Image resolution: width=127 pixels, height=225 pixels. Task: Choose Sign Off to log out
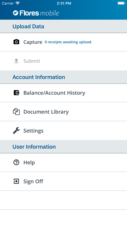(63, 181)
